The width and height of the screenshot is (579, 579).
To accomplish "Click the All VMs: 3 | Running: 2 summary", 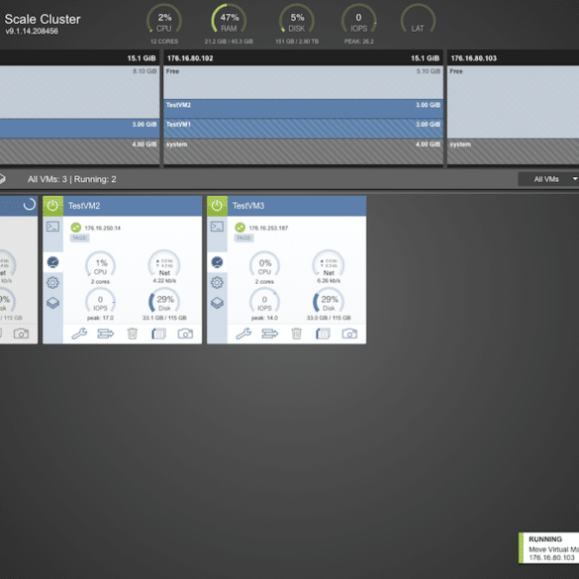I will tap(72, 179).
